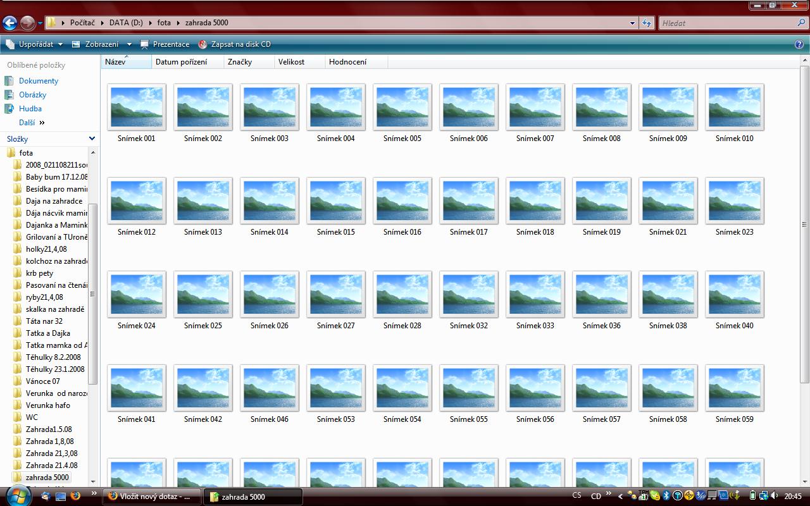810x506 pixels.
Task: Open Hudba in favorite links
Action: (30, 109)
